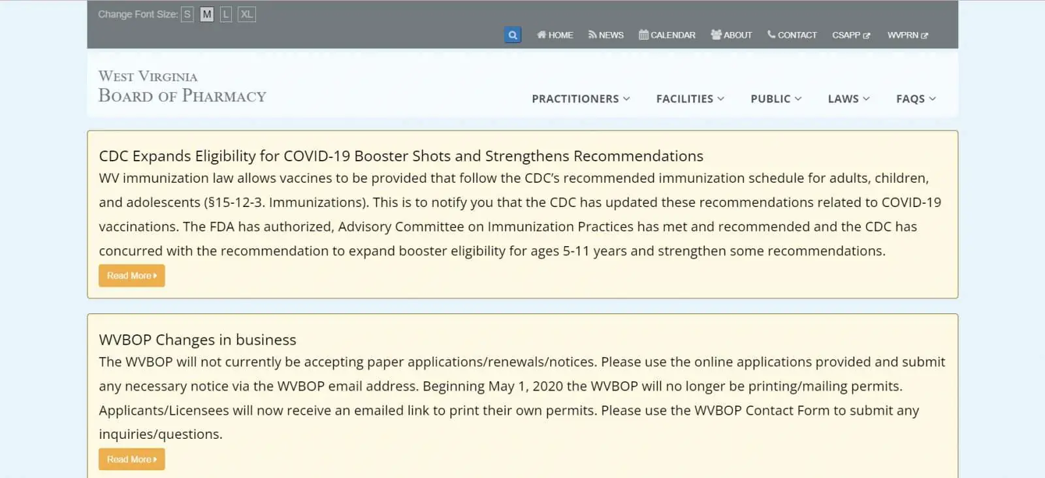
Task: Switch font size to XL
Action: click(x=246, y=14)
